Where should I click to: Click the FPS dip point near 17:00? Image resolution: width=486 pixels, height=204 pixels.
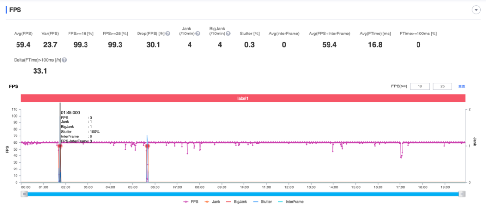tap(401, 157)
